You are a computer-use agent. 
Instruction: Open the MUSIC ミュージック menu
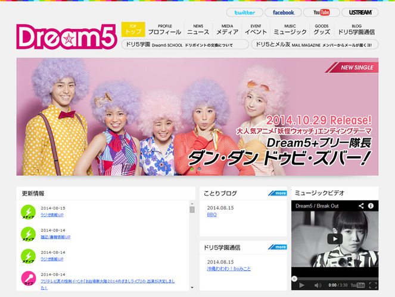tap(290, 29)
